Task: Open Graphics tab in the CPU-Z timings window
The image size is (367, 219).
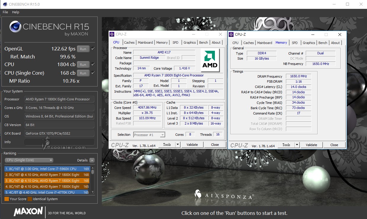Action: (309, 43)
